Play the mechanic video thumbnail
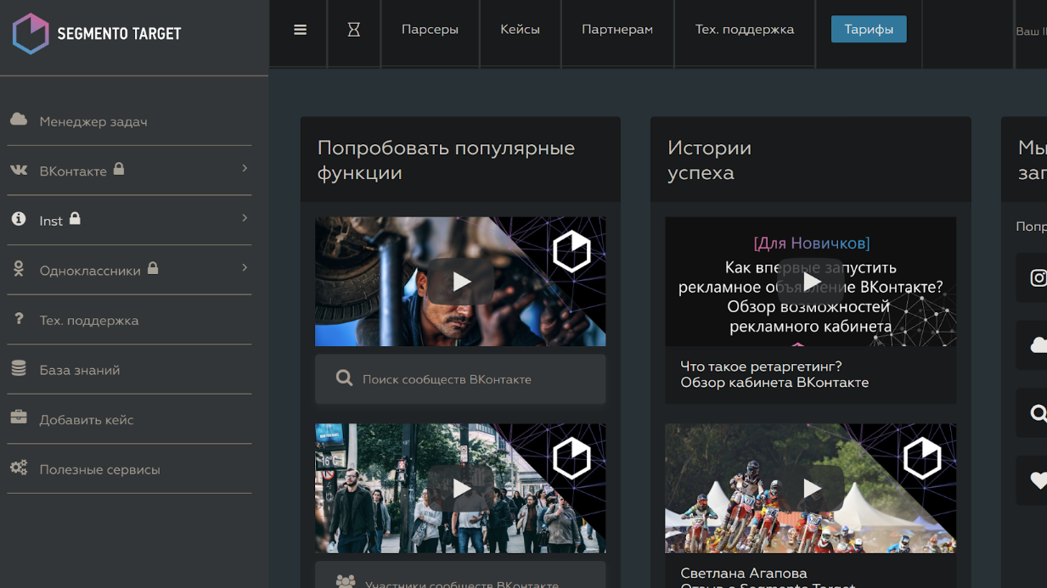This screenshot has height=588, width=1047. (460, 282)
